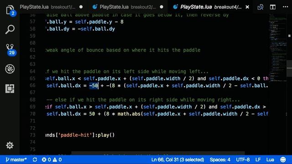The width and height of the screenshot is (292, 164).
Task: Click line number 66 in gutter
Action: [x=32, y=86]
